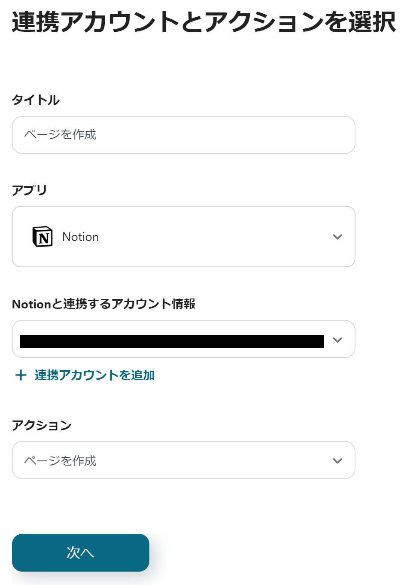This screenshot has width=407, height=585.
Task: Click the ページを作成 text in the title field
Action: (x=60, y=135)
